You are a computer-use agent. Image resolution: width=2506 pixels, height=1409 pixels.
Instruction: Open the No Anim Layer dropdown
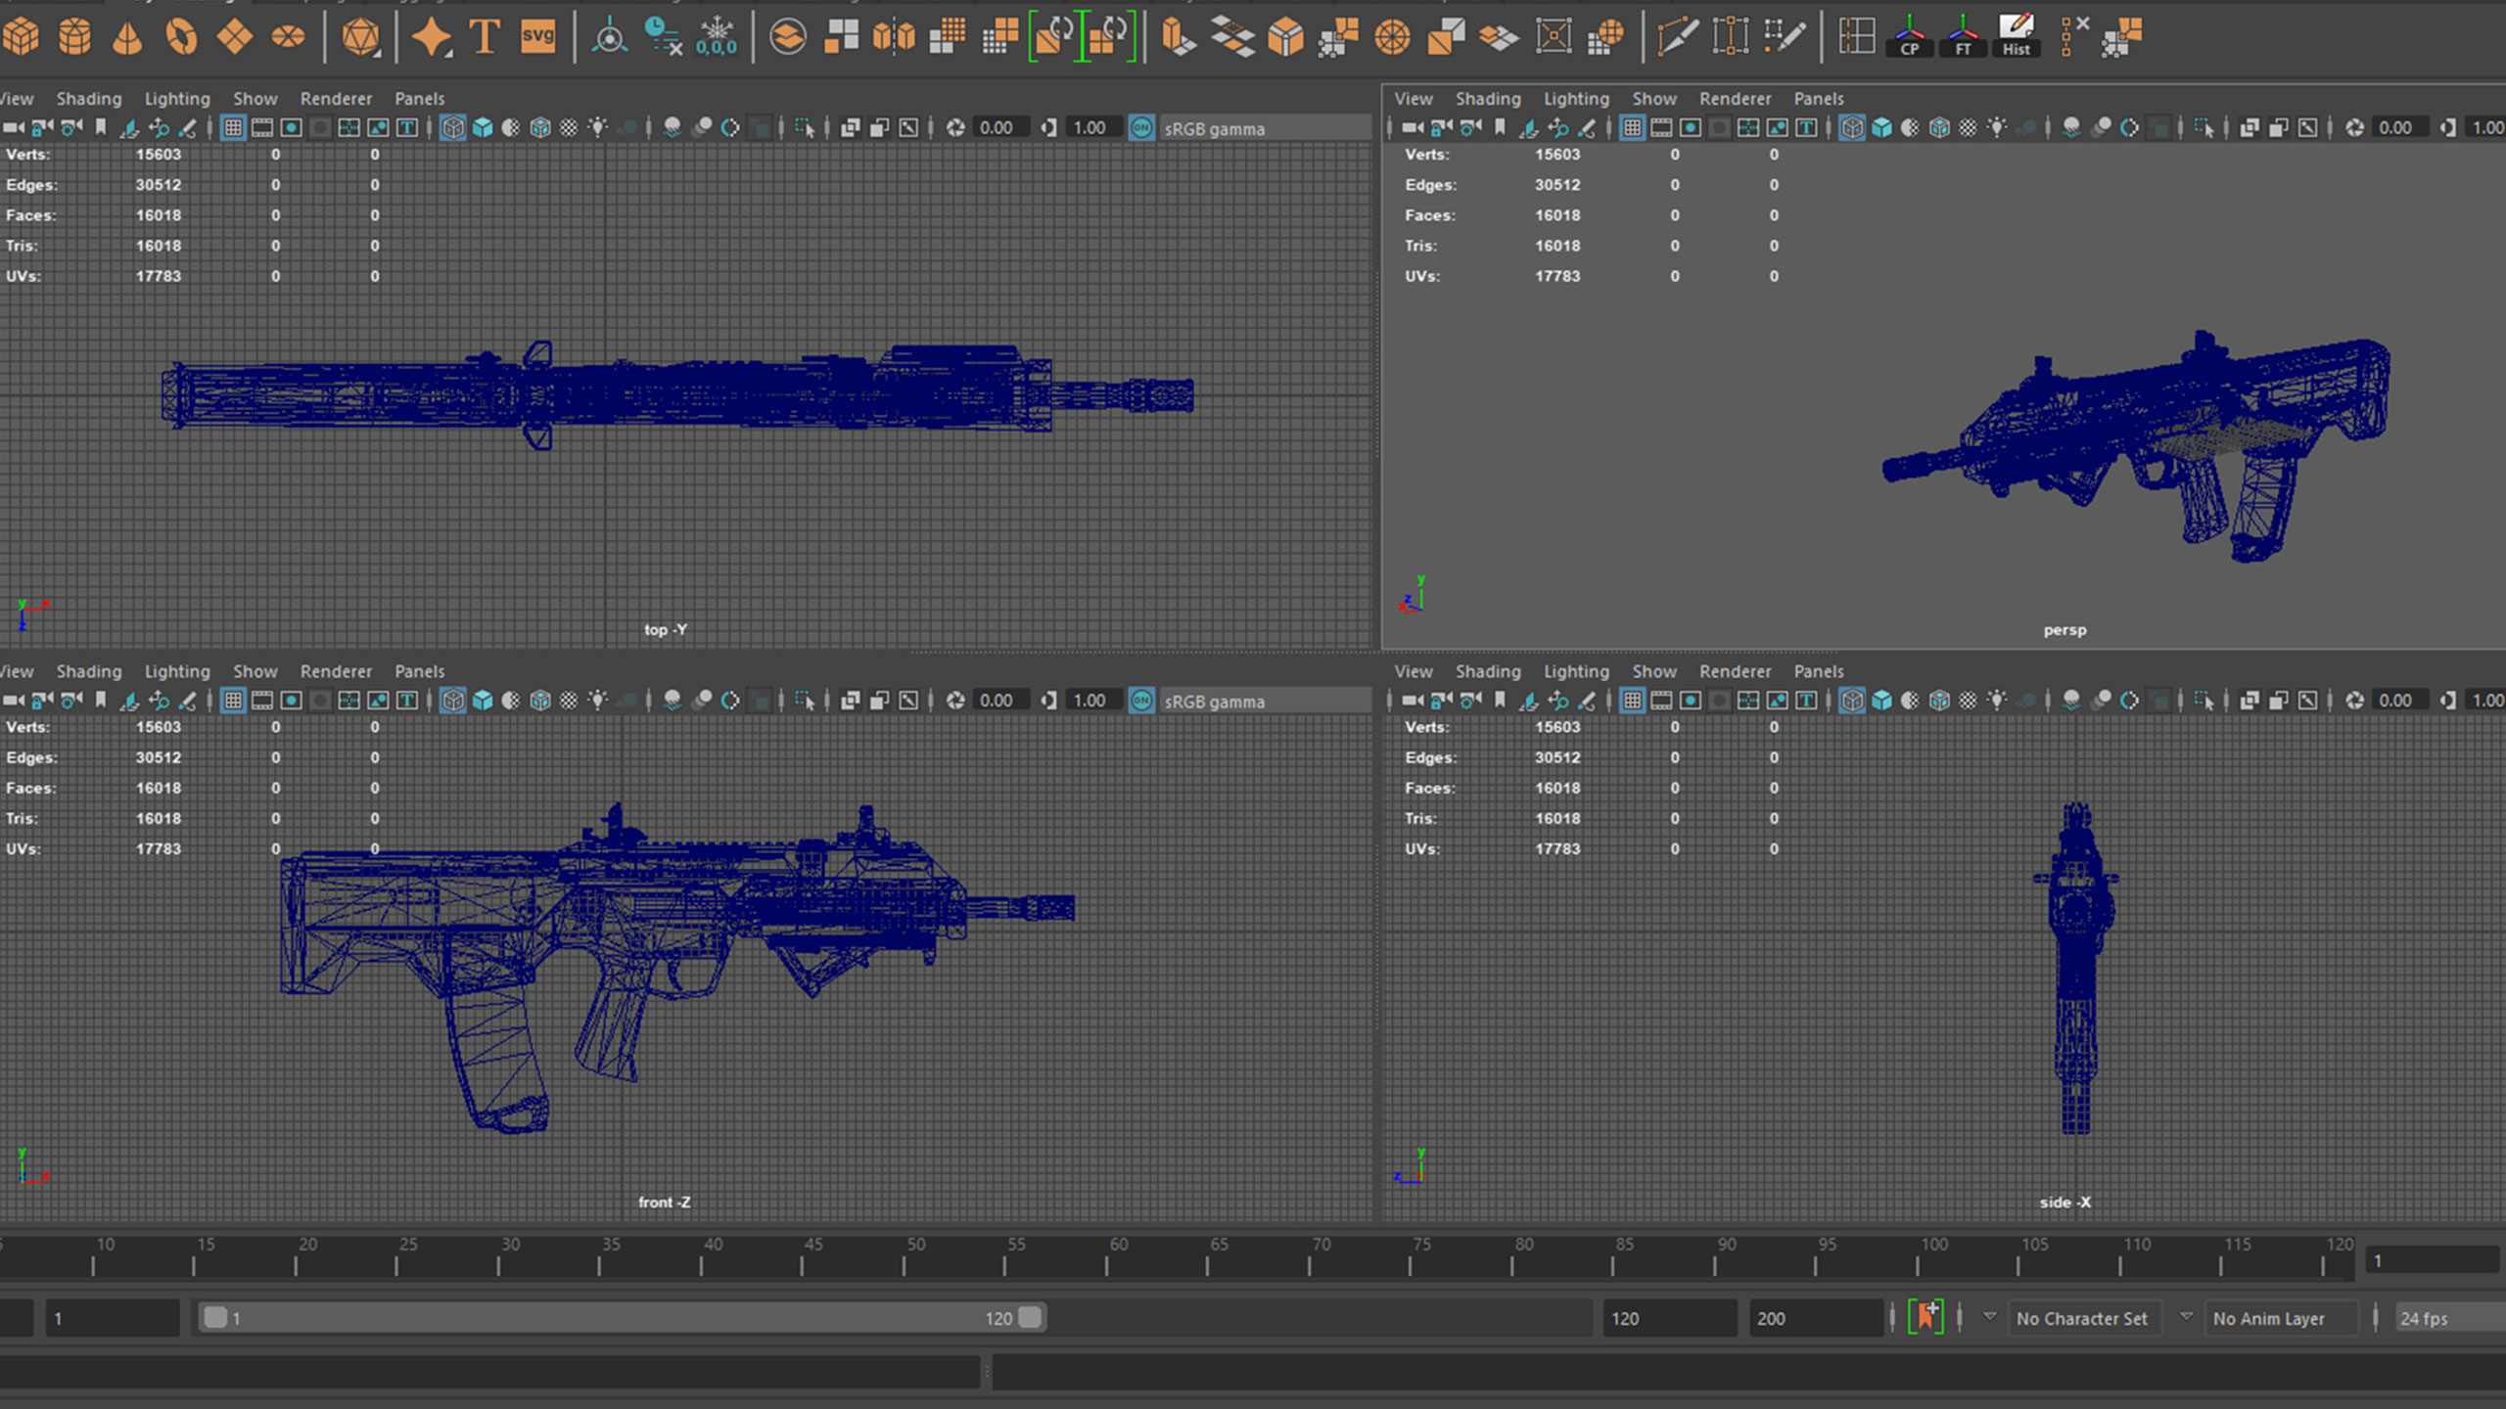[2268, 1318]
